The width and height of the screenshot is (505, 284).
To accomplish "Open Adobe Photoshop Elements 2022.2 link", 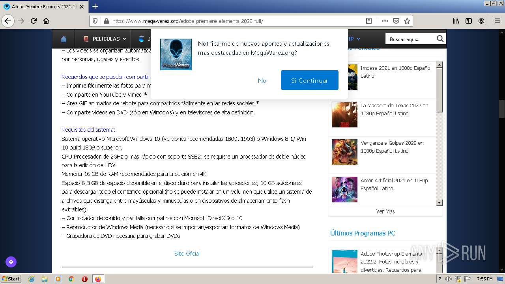I will 391,262.
